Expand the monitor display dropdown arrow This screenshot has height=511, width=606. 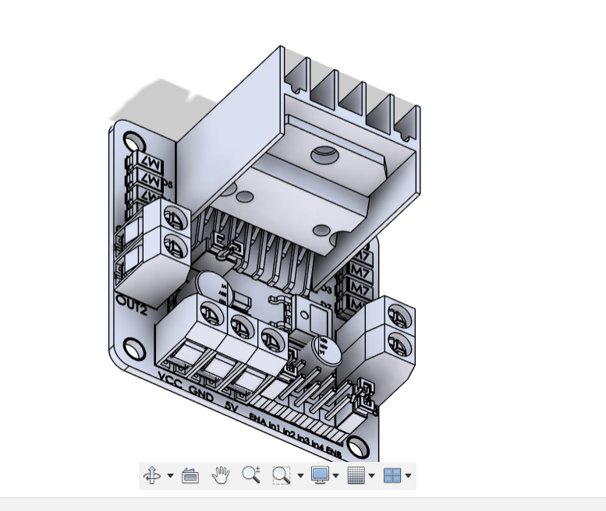coord(335,475)
